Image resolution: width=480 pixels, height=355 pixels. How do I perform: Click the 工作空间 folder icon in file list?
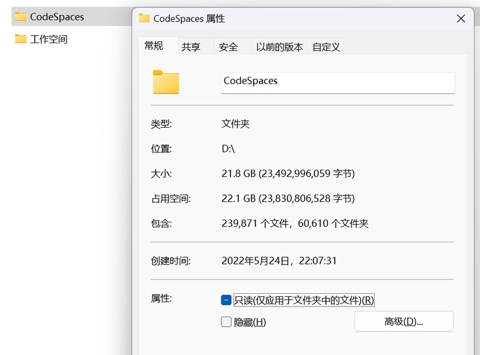(x=21, y=39)
